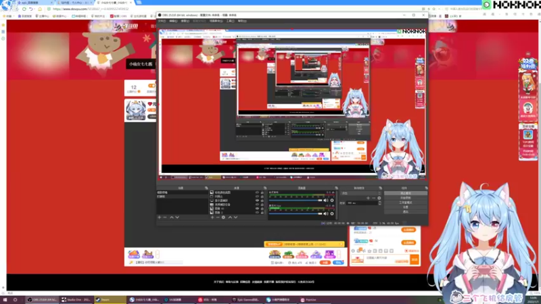
Task: Remove selected source in OBS Sources panel
Action: point(218,217)
